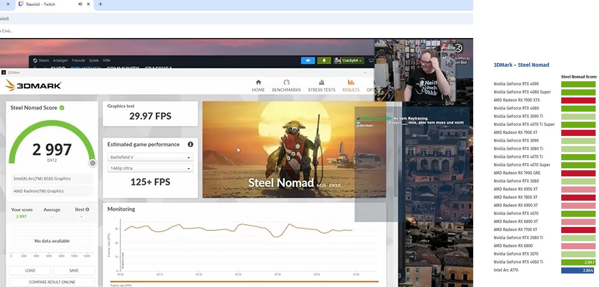
Task: Select the Rawiioli - Twitch browser tab
Action: point(55,4)
